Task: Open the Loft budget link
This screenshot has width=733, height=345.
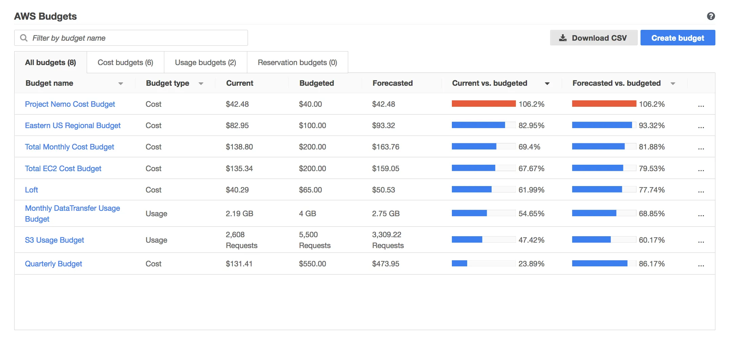Action: (32, 190)
